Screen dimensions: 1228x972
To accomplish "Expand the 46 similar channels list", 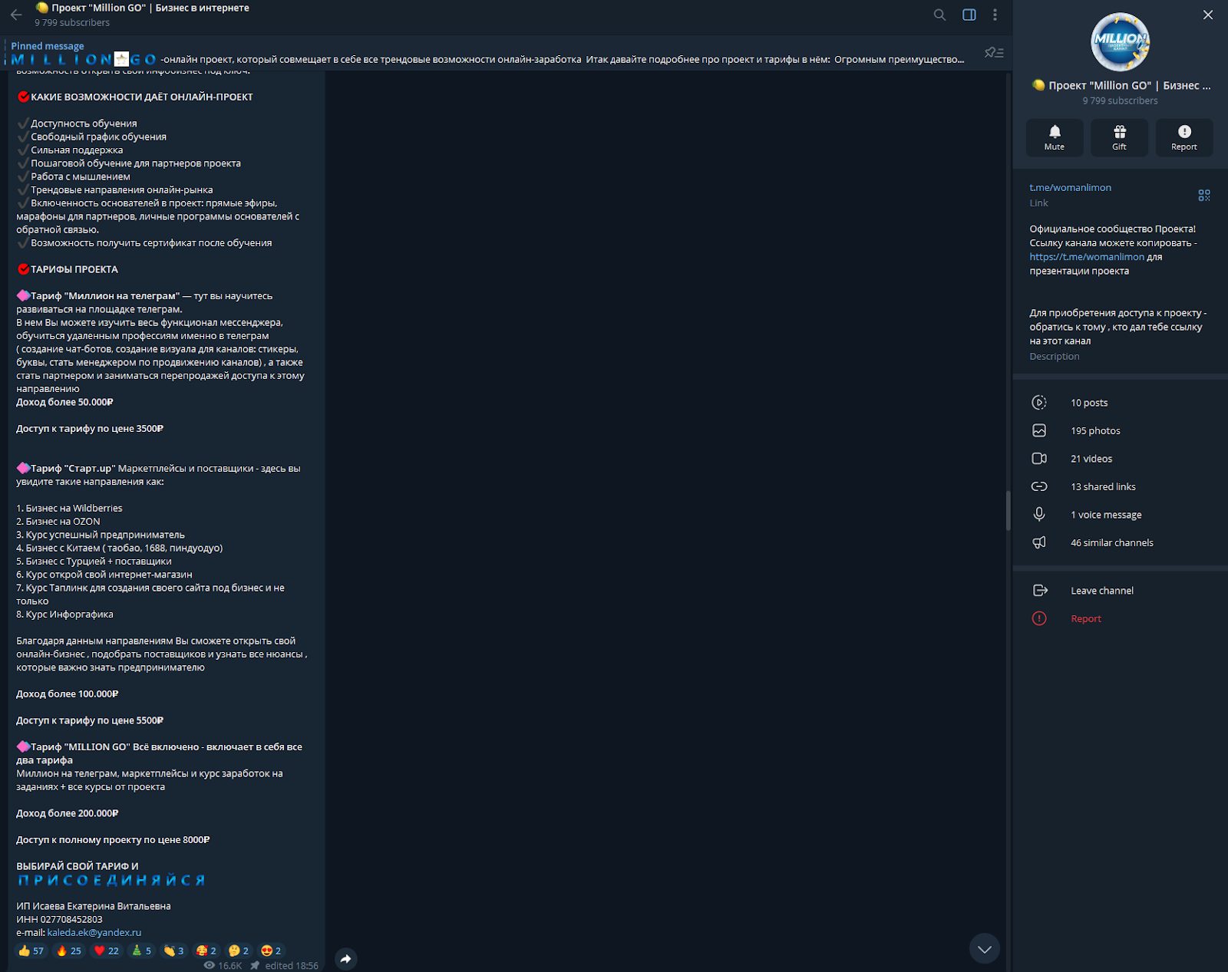I will pos(1111,543).
